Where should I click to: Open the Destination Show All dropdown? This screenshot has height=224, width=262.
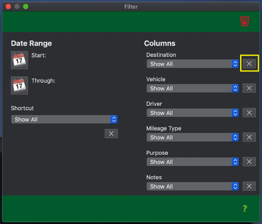[193, 64]
